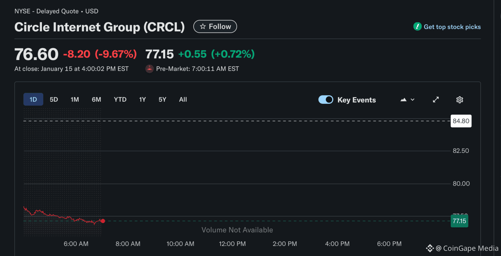Switch to the 5D range tab
This screenshot has width=501, height=256.
[54, 99]
